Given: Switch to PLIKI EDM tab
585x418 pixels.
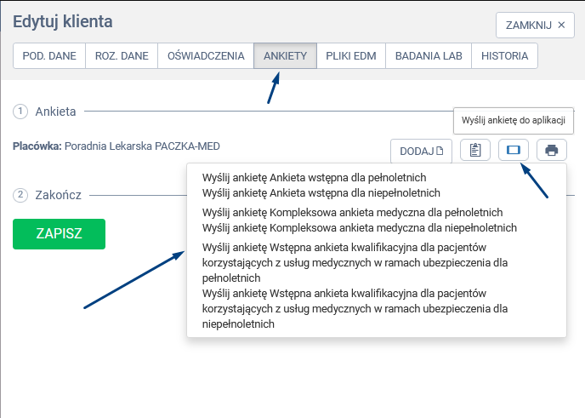Looking at the screenshot, I should [351, 56].
